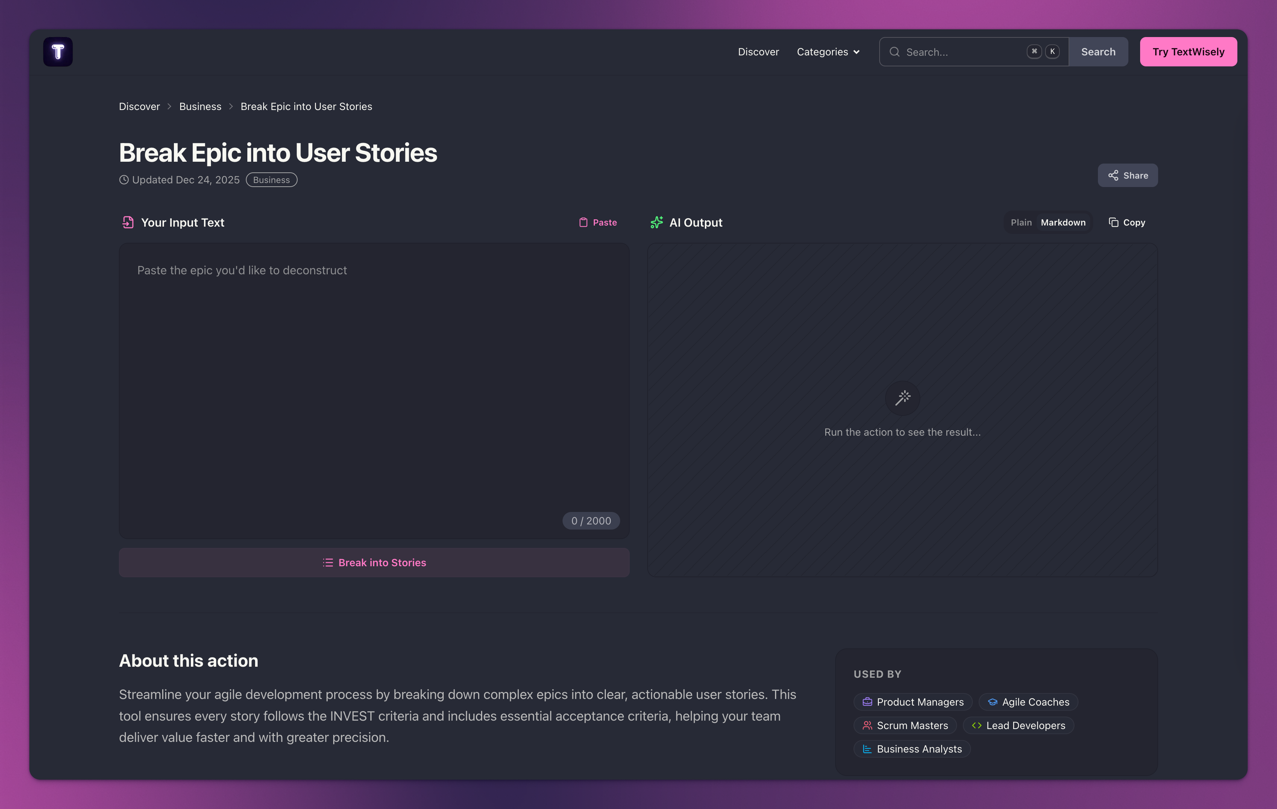Click the AI Output sparkle icon
The height and width of the screenshot is (809, 1277).
pyautogui.click(x=656, y=223)
